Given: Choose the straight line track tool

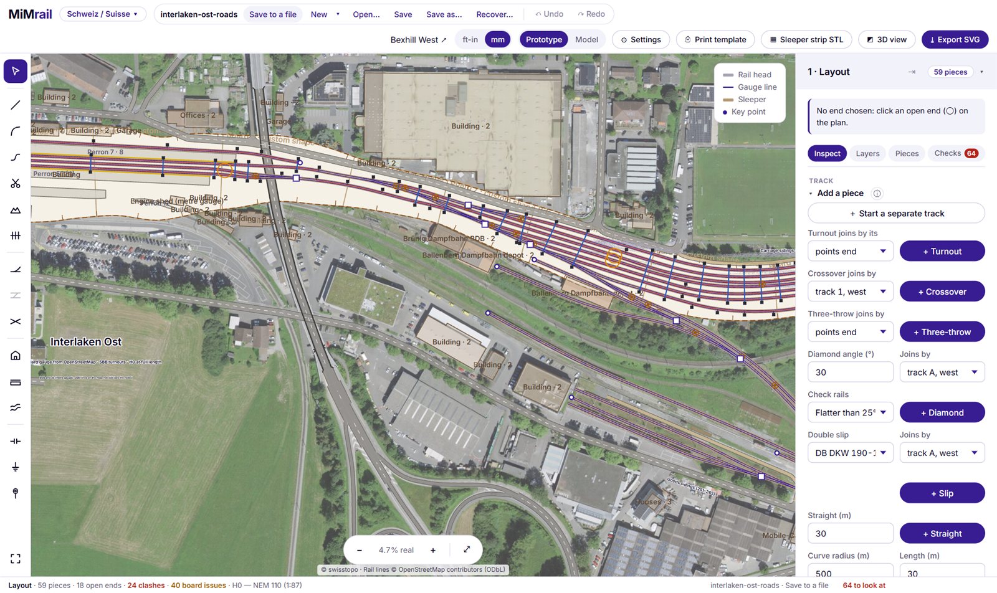Looking at the screenshot, I should 16,105.
